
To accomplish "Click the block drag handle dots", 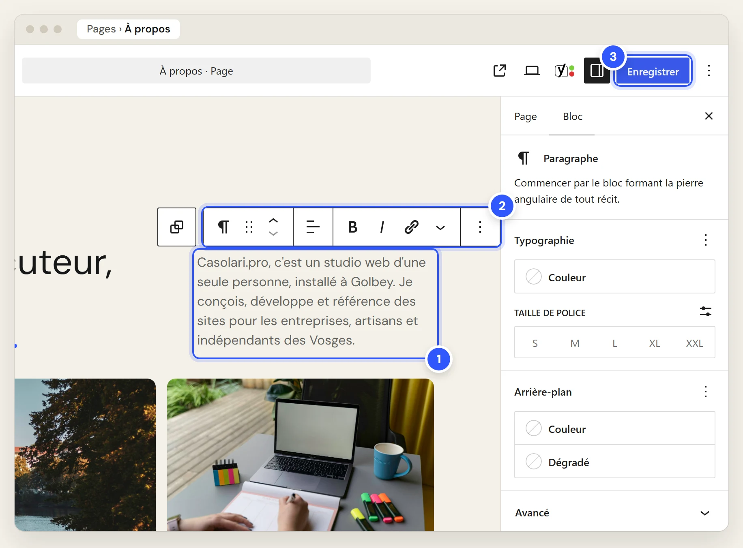I will pos(249,227).
